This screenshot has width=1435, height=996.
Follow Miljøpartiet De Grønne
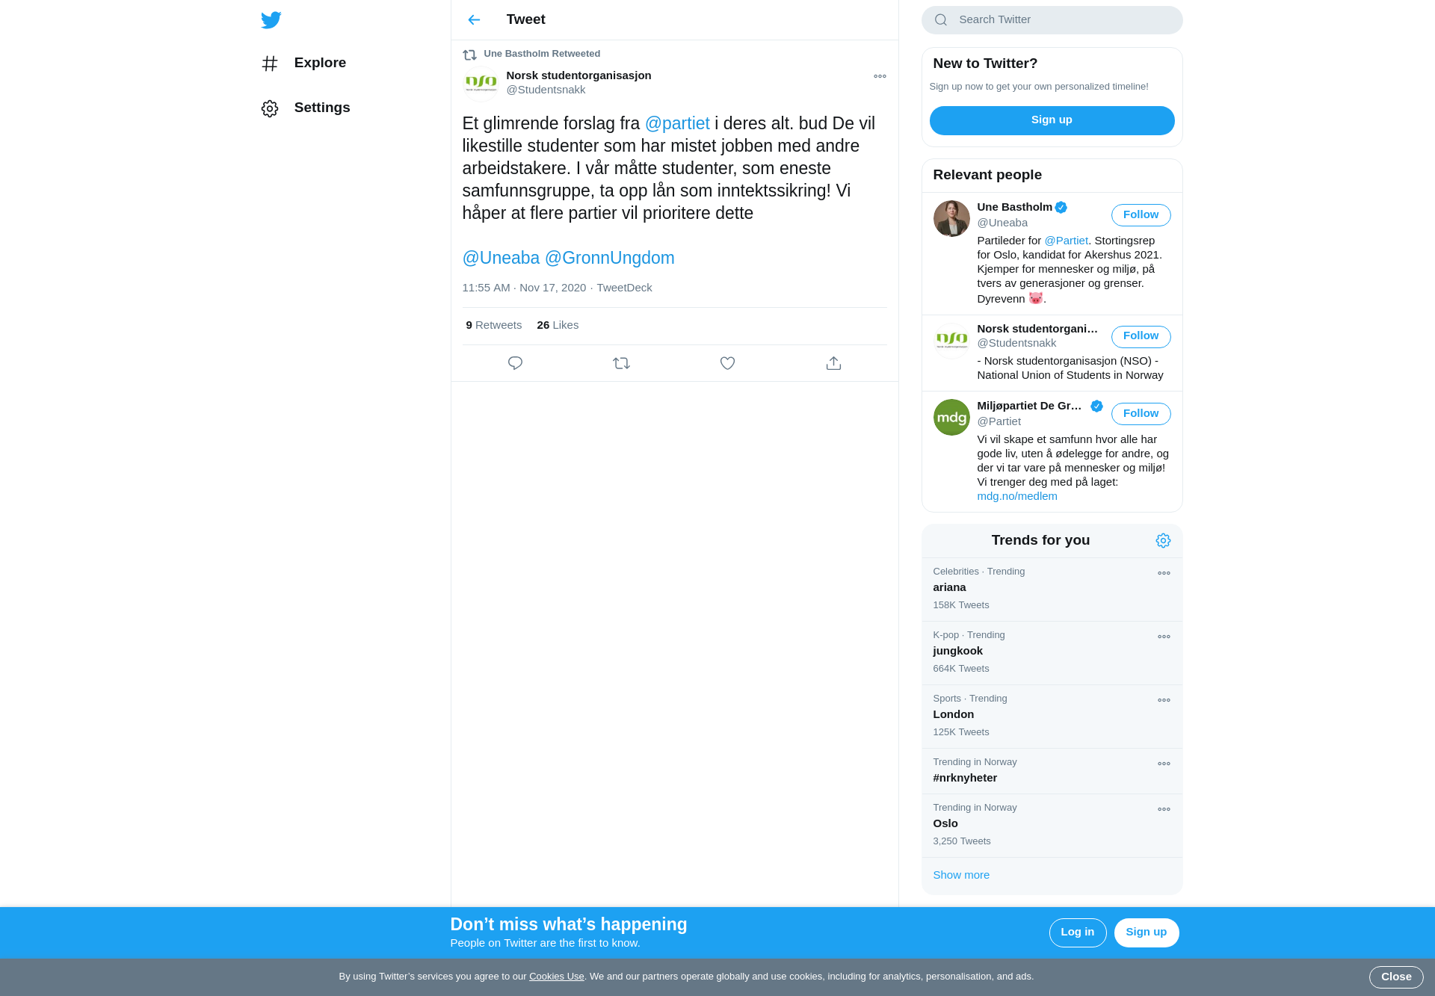(1141, 414)
